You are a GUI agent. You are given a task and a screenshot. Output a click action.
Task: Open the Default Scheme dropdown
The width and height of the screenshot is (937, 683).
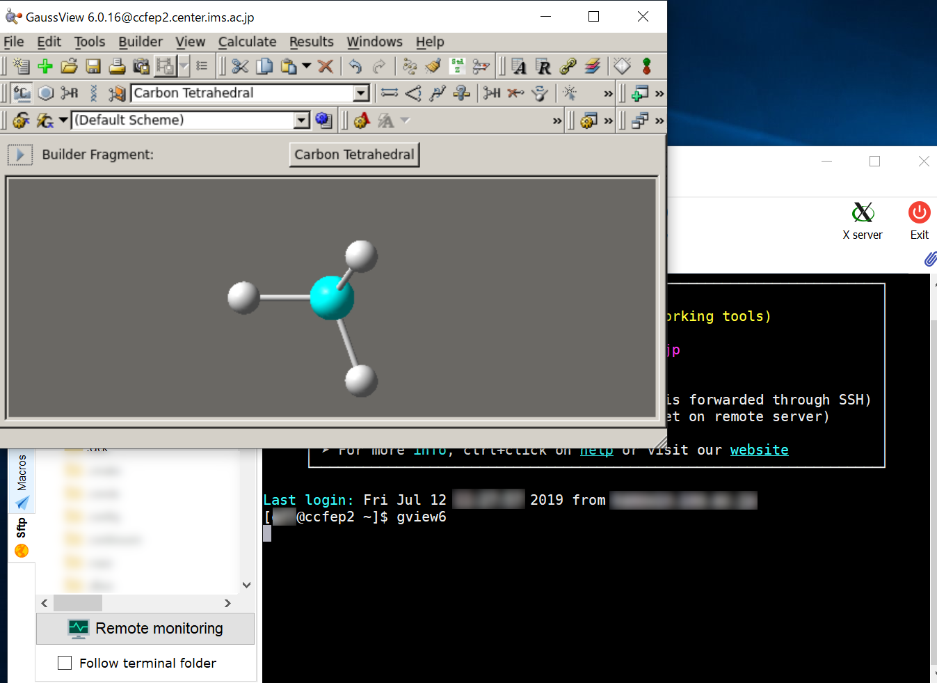pos(301,120)
